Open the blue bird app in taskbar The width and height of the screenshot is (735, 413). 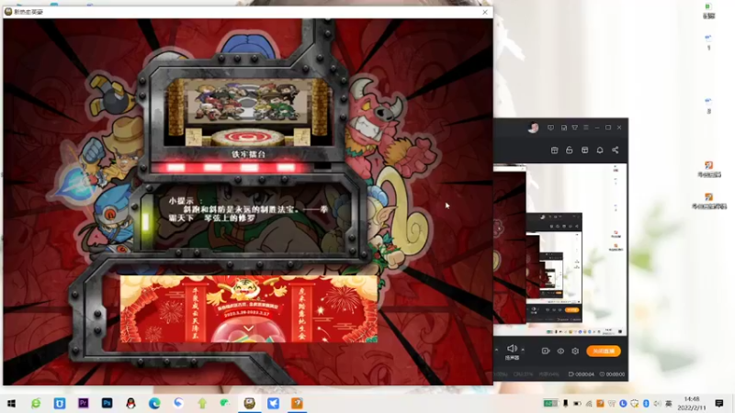pos(273,403)
